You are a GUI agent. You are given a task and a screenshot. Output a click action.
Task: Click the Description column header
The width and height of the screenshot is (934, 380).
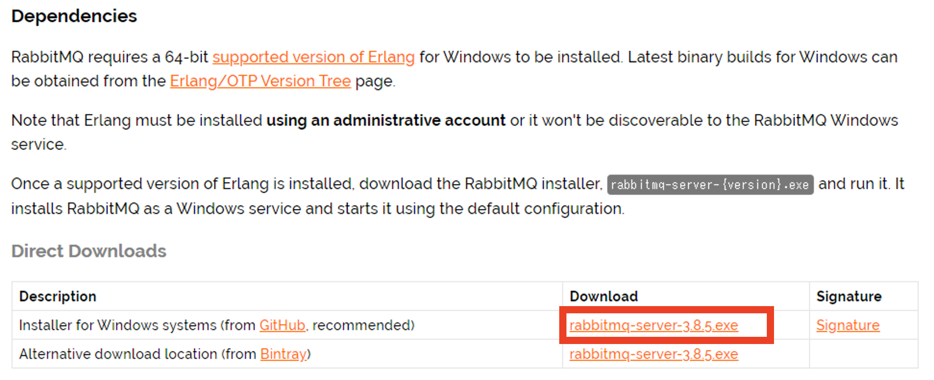[58, 297]
